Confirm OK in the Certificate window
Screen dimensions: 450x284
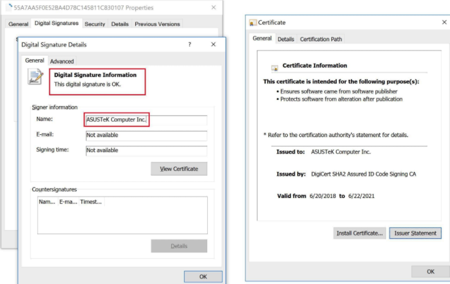tap(430, 271)
